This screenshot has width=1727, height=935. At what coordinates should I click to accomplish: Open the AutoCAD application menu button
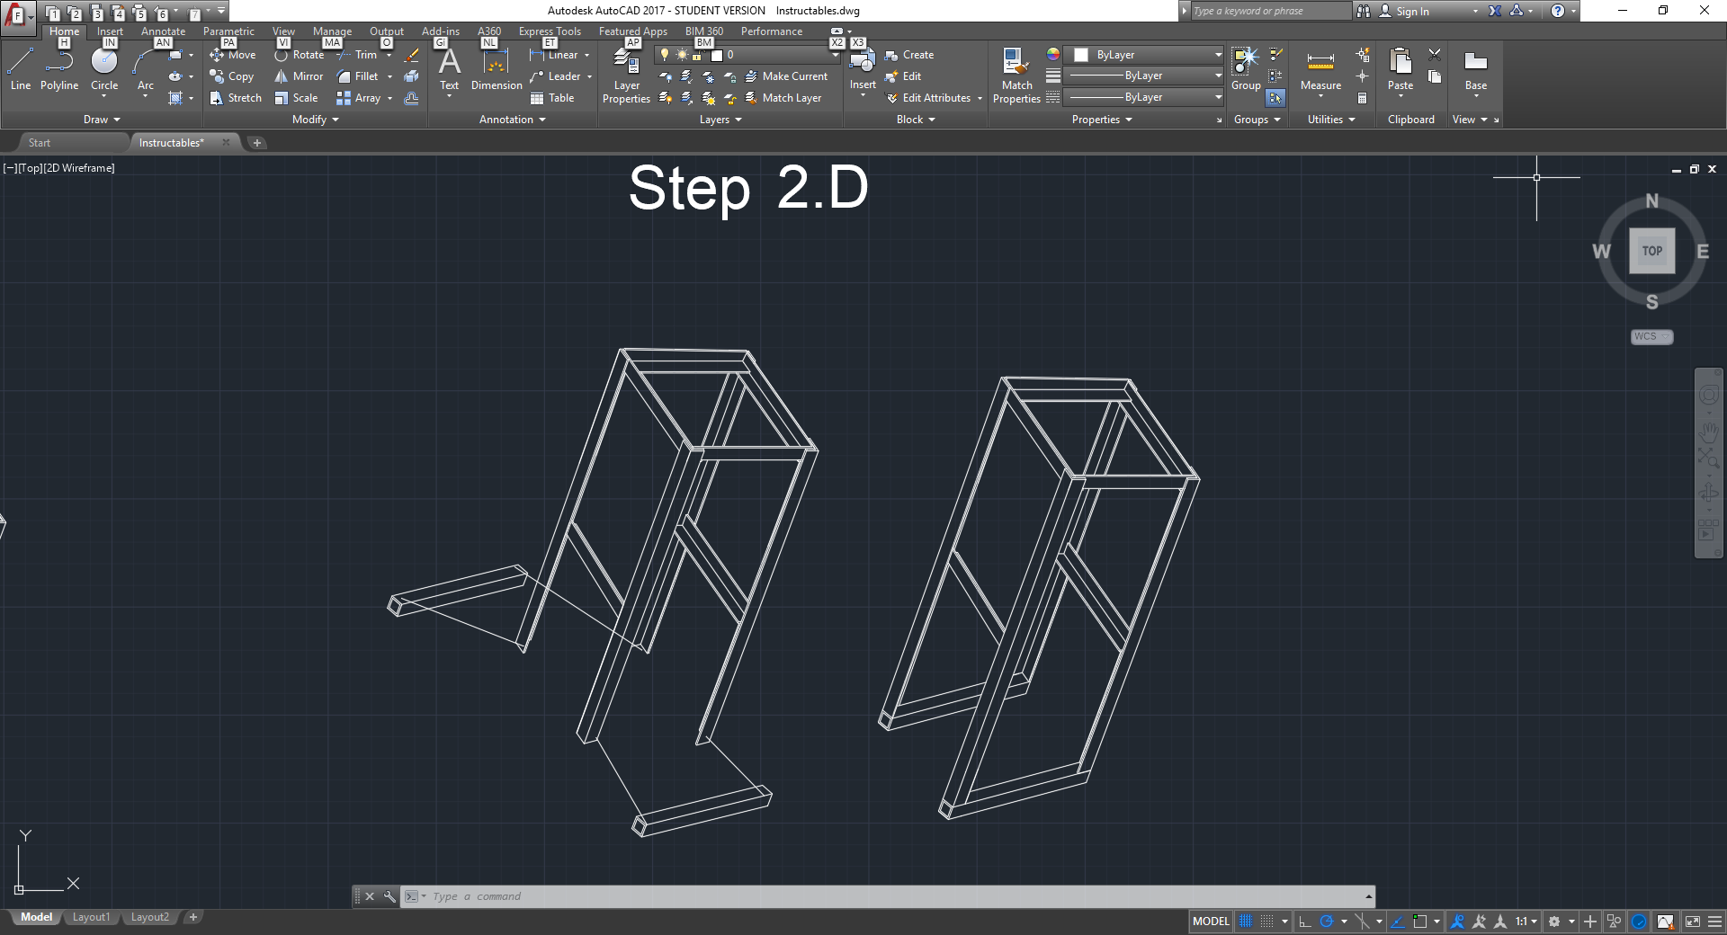[18, 16]
